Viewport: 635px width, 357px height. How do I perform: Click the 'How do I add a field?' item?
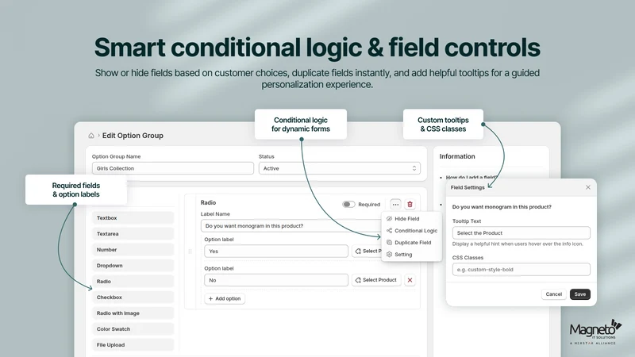(x=471, y=177)
